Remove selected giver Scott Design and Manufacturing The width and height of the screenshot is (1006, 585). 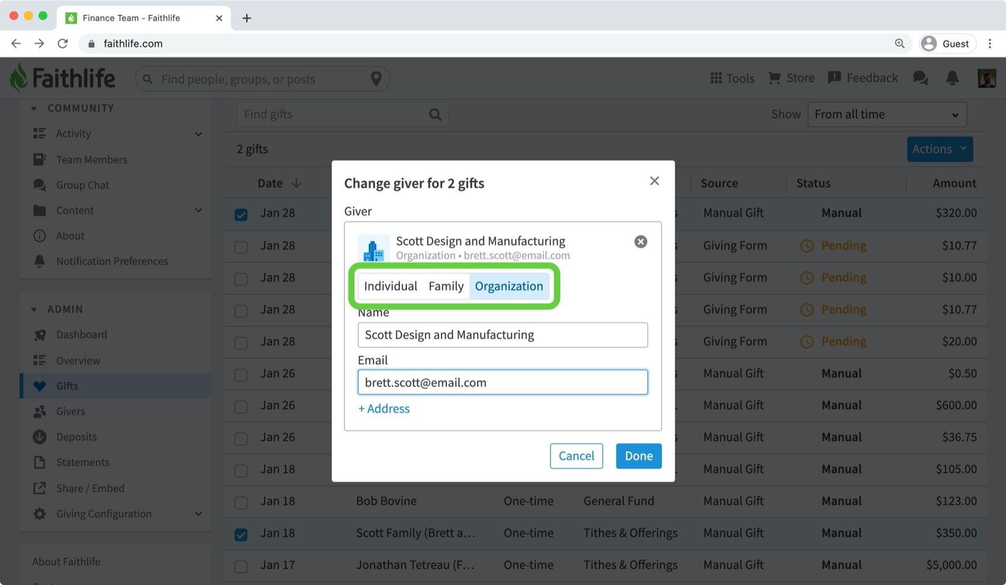[641, 242]
